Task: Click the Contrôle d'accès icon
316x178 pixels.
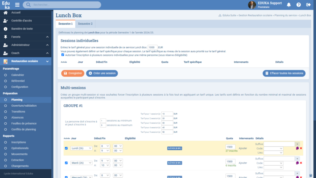Action: click(x=5, y=21)
